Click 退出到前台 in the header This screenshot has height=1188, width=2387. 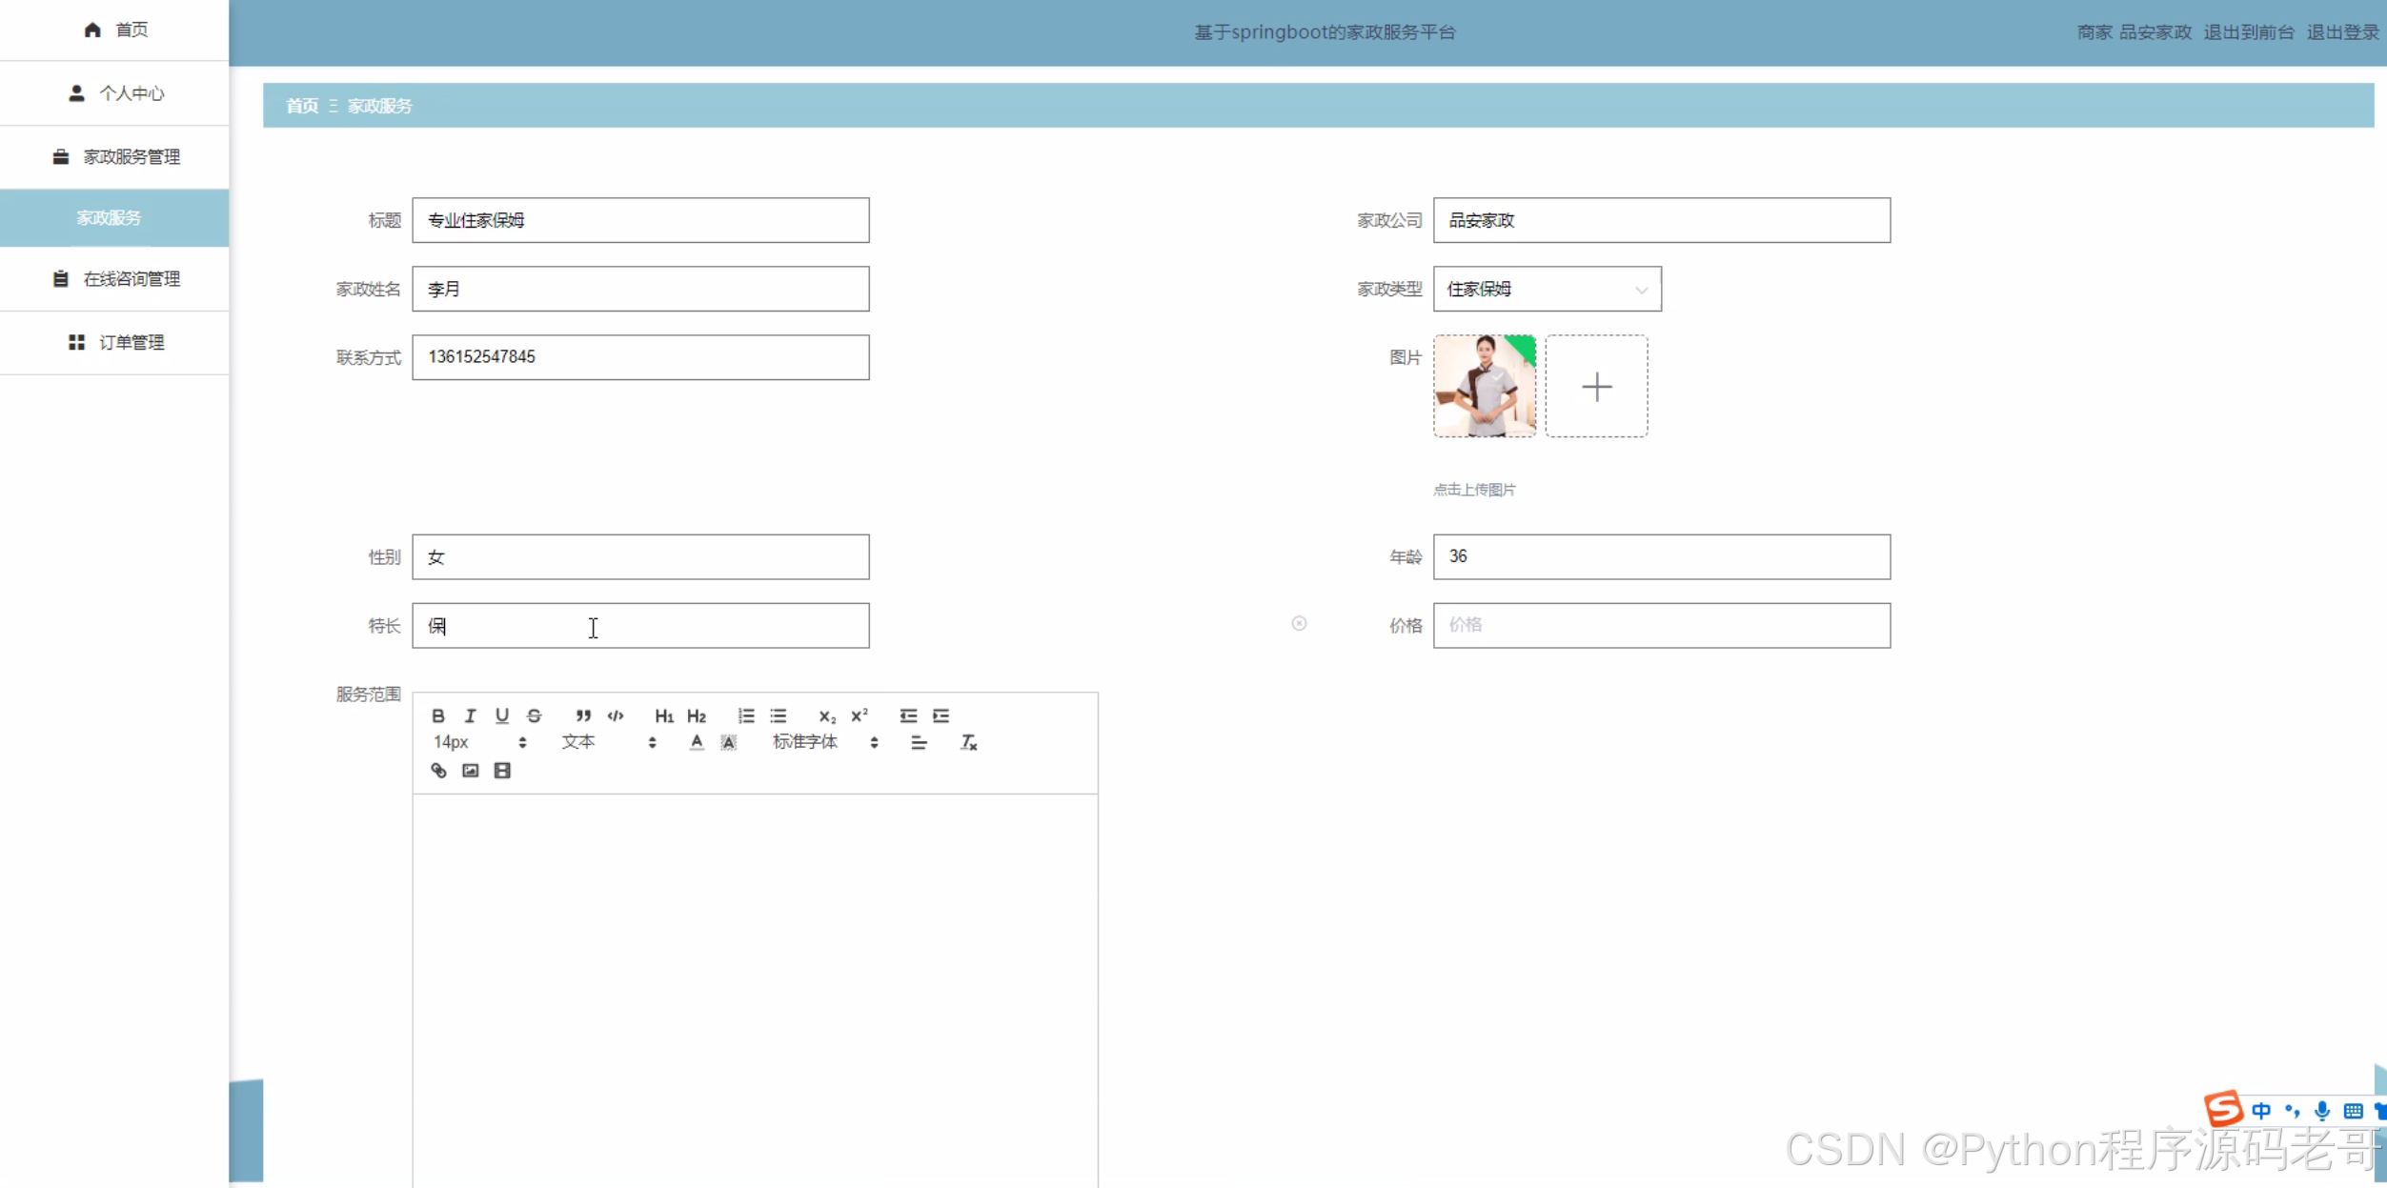[x=2248, y=32]
